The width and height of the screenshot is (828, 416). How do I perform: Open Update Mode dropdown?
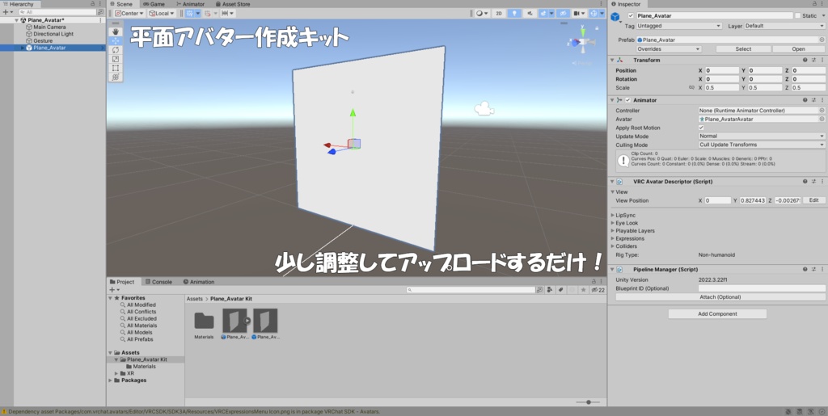762,136
